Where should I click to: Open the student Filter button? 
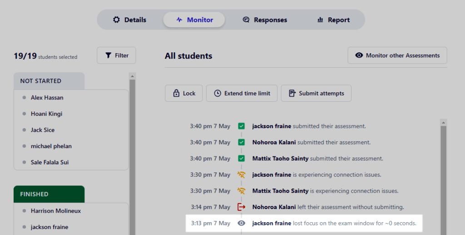116,55
